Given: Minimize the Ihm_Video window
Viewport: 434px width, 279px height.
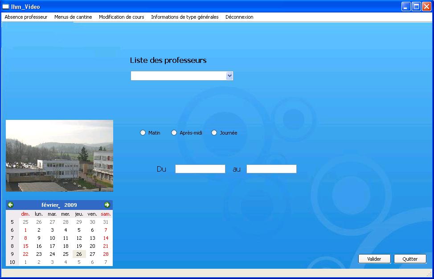Looking at the screenshot, I should (406, 6).
